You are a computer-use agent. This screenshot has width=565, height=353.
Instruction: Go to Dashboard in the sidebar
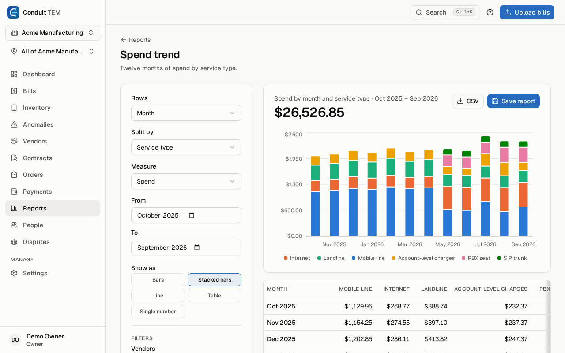click(x=53, y=74)
